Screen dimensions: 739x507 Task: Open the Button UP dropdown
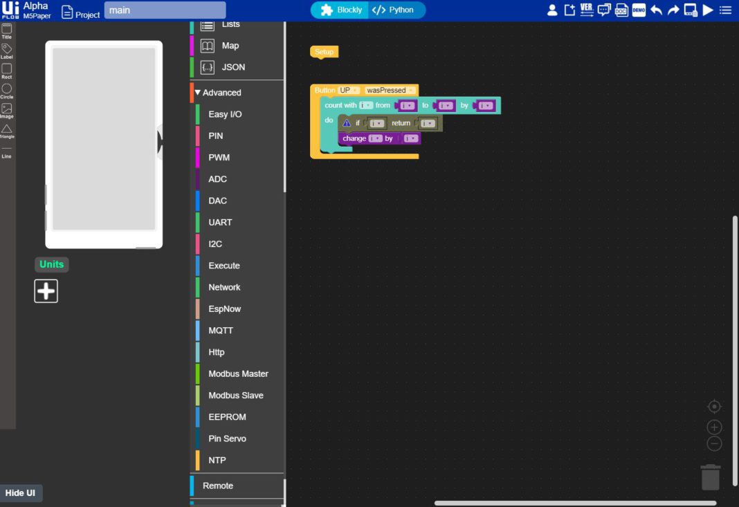tap(349, 90)
